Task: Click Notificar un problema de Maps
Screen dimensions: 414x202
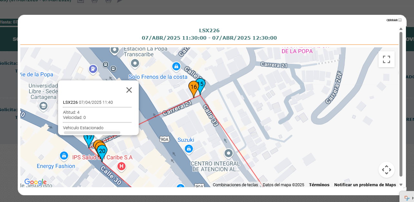Action: [x=365, y=185]
